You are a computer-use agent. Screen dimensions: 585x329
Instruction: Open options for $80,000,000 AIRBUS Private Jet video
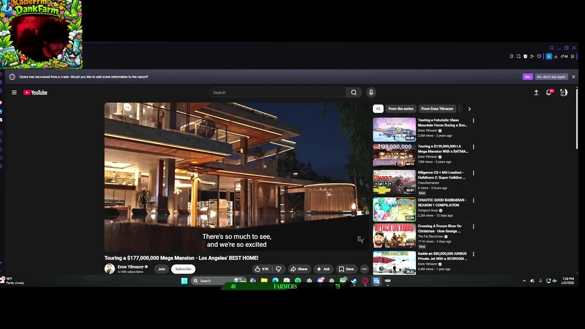coord(473,254)
